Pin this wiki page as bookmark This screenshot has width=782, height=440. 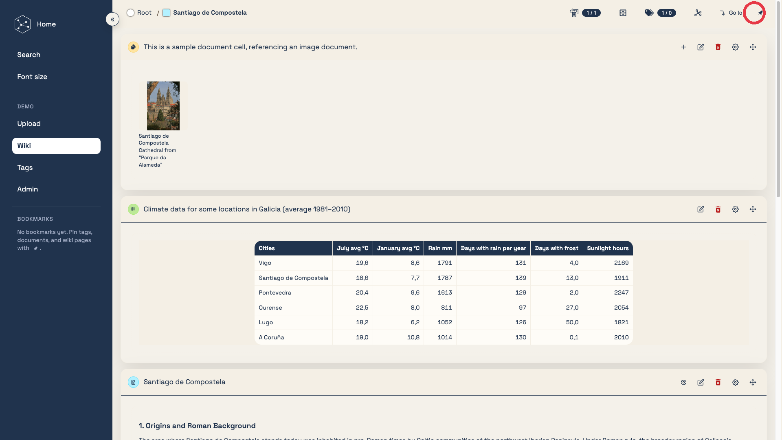click(760, 13)
